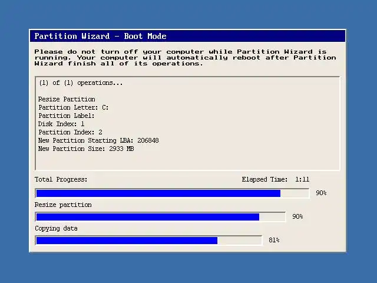Click the 'Resize partition' label
377x283 pixels.
point(63,205)
